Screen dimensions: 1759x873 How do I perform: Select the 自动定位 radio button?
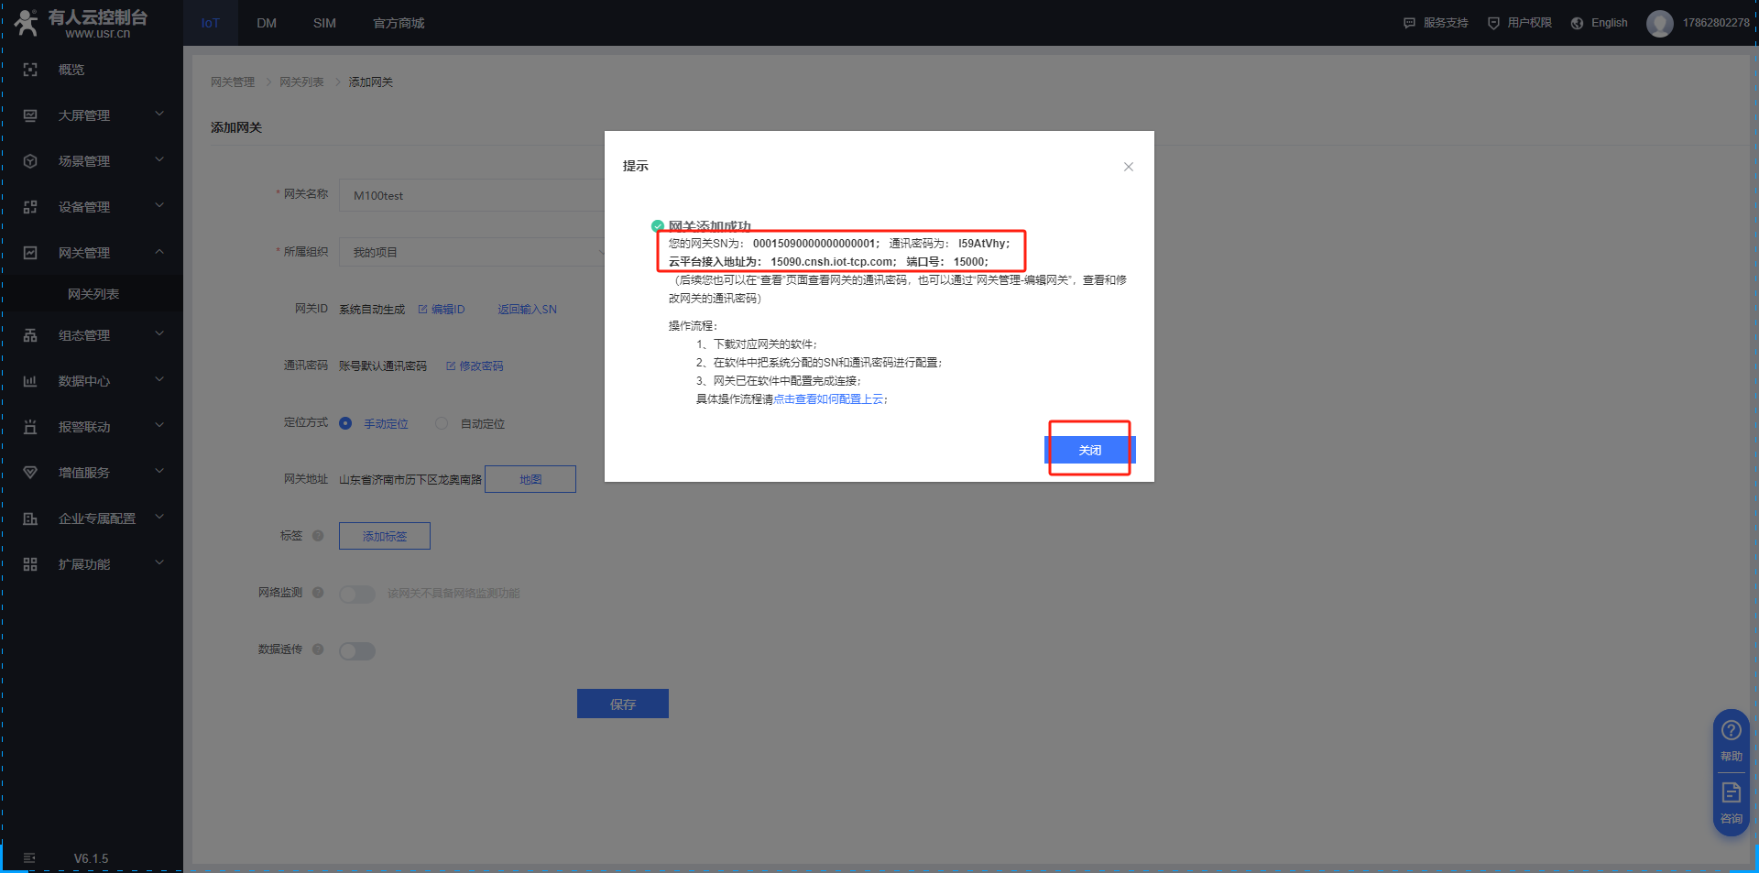(442, 423)
